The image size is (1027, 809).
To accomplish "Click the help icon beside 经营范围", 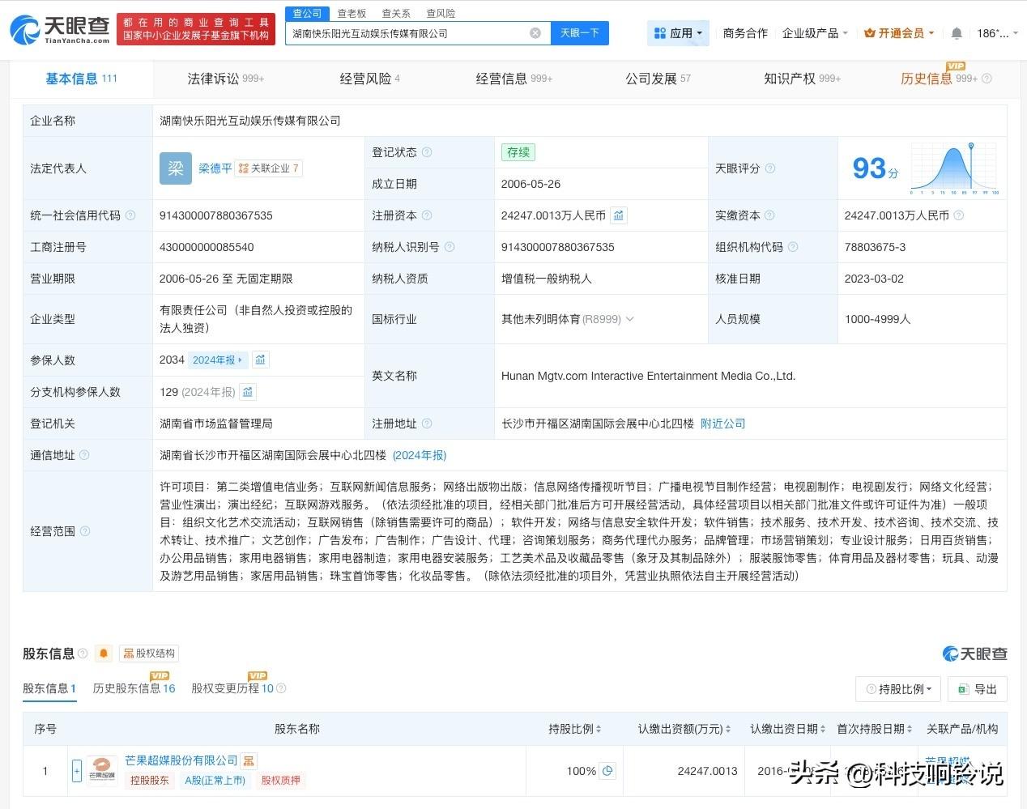I will click(x=85, y=531).
